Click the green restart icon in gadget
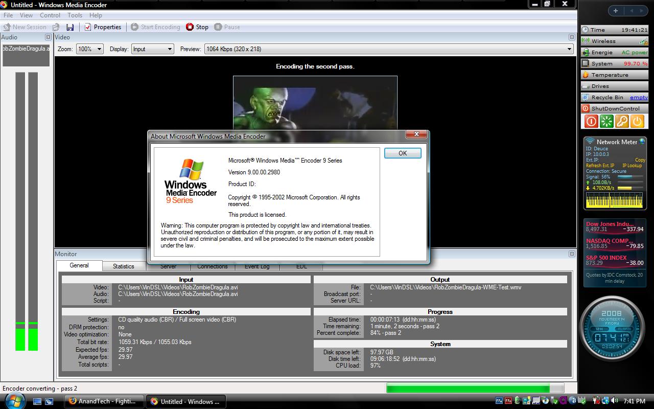Screen dimensions: 654x409 click(x=606, y=121)
